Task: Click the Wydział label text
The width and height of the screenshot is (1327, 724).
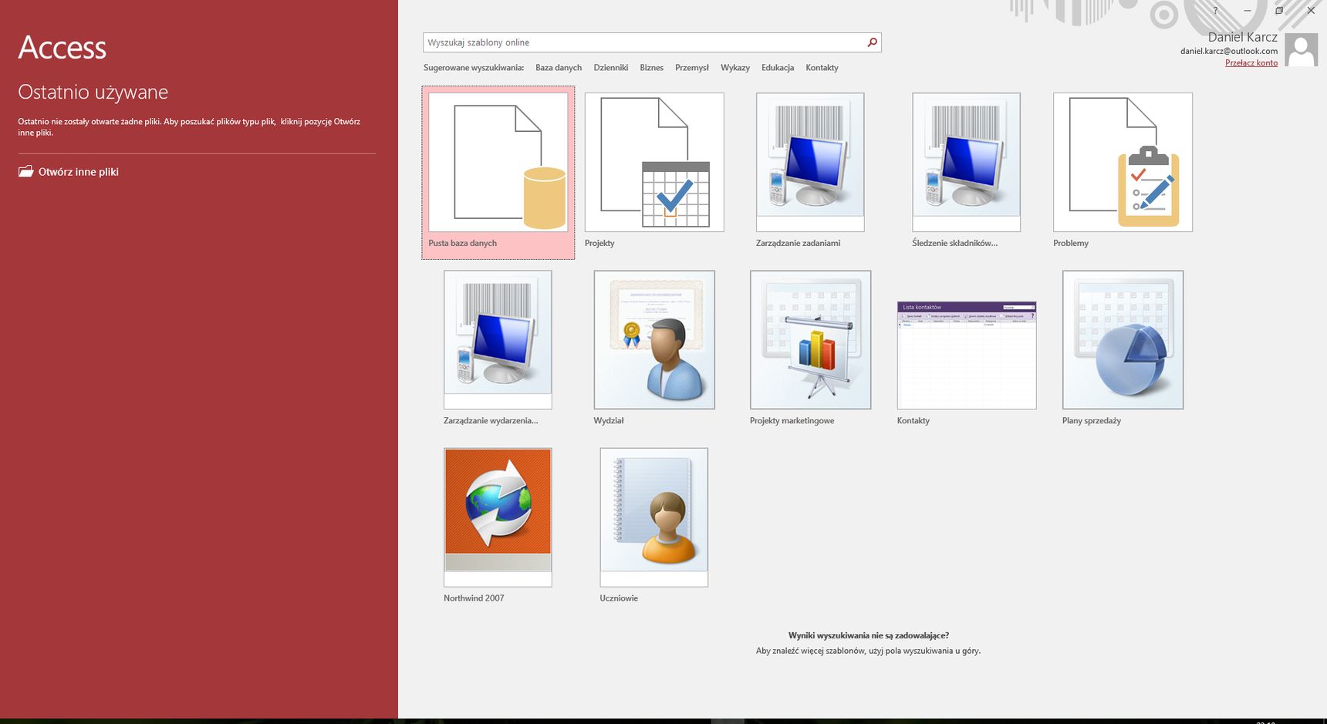Action: point(609,421)
